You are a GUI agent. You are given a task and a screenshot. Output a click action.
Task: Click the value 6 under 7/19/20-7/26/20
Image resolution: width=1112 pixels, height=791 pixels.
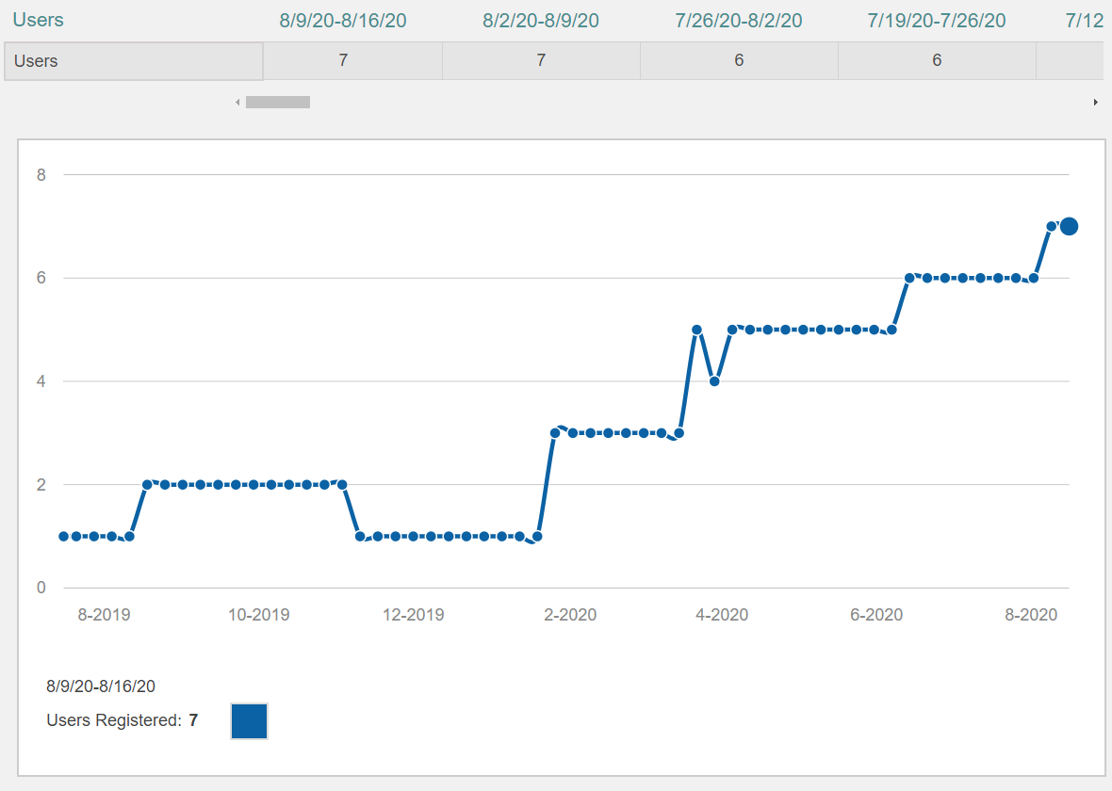[937, 60]
